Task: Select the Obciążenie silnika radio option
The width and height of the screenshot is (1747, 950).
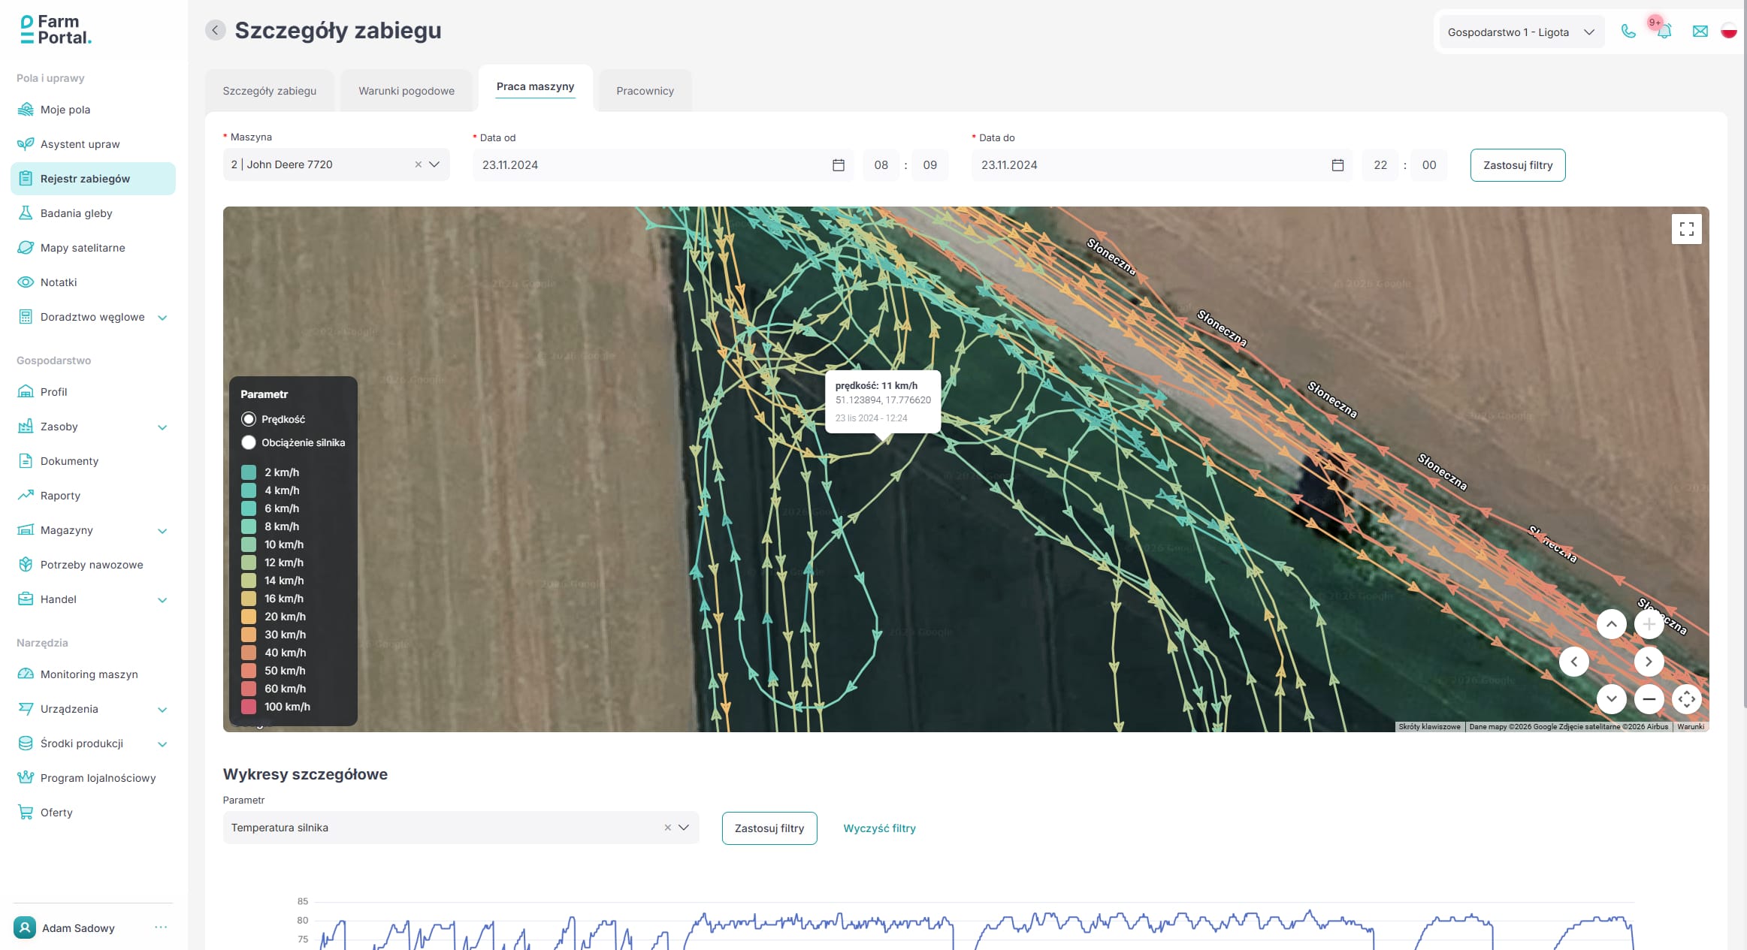Action: pyautogui.click(x=249, y=442)
